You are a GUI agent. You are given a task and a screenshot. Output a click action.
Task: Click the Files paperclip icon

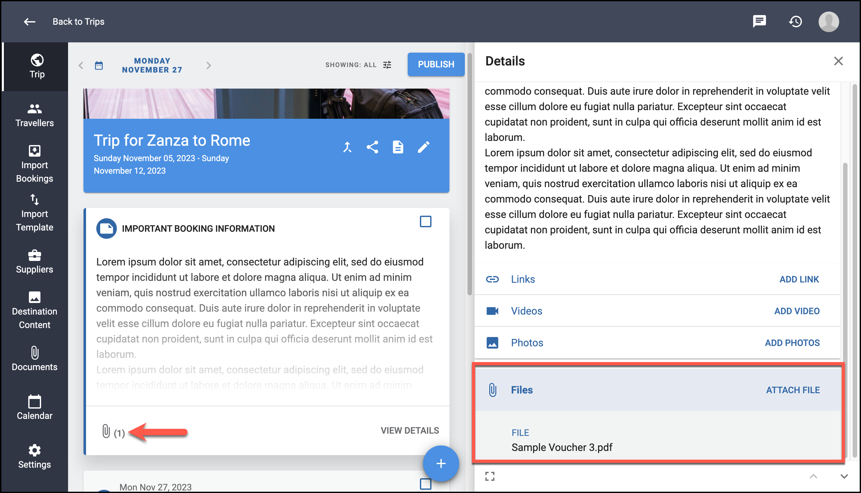pos(492,390)
